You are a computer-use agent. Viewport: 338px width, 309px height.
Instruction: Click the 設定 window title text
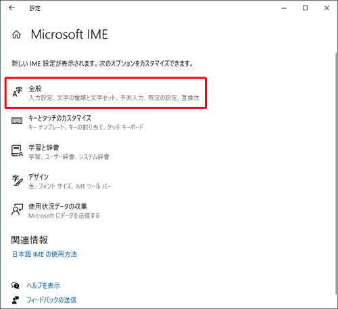coord(35,8)
